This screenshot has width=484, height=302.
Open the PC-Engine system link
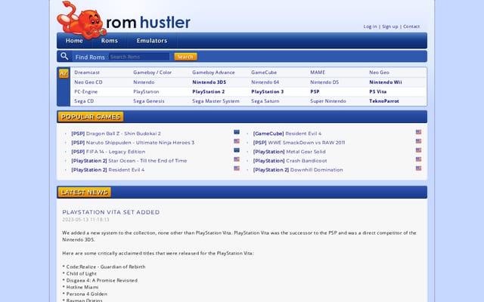85,92
